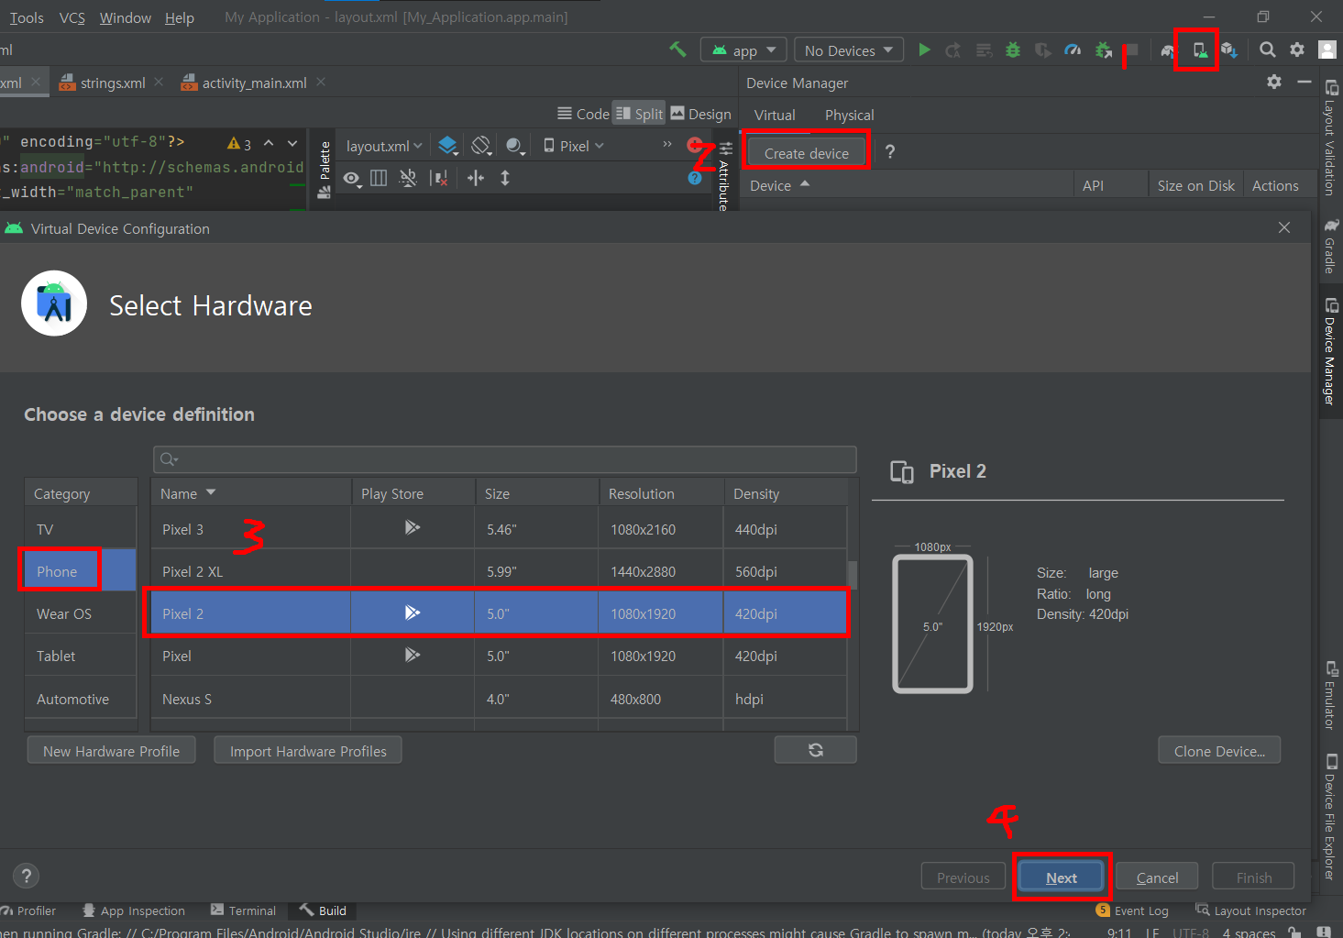Hide the Device Manager panel
Image resolution: width=1343 pixels, height=938 pixels.
[1304, 82]
